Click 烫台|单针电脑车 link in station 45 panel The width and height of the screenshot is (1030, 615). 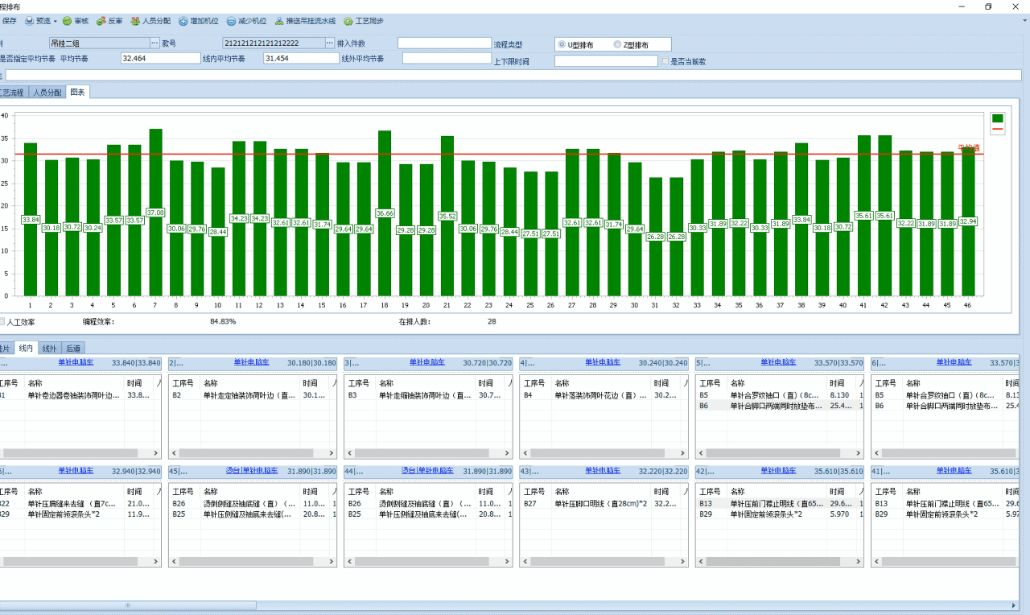pos(251,470)
